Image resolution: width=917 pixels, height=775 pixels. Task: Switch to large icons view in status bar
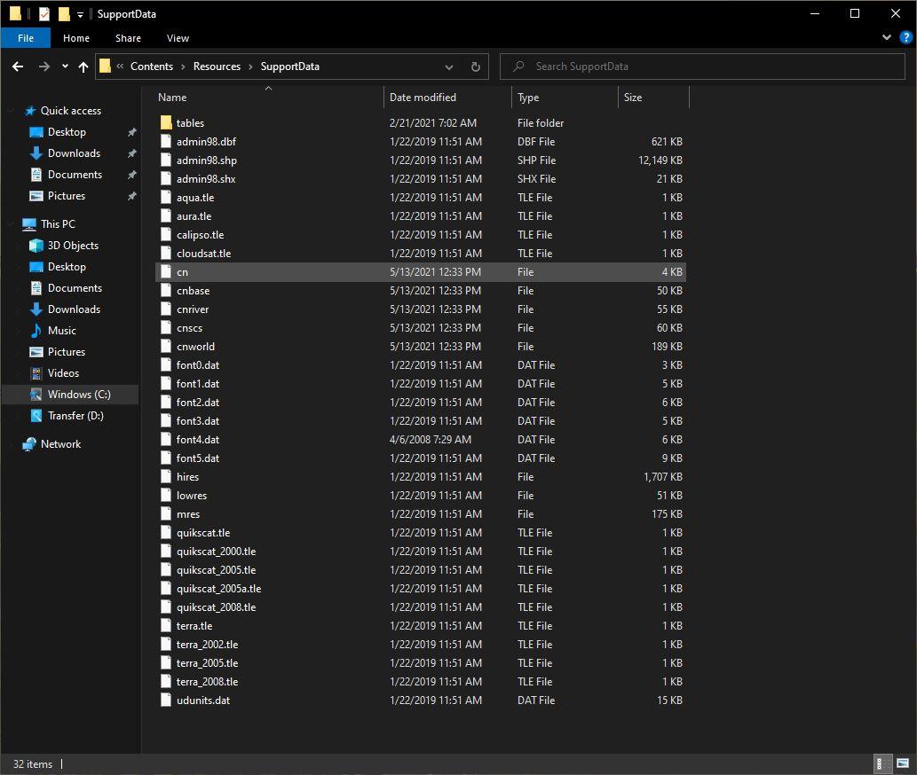[902, 763]
